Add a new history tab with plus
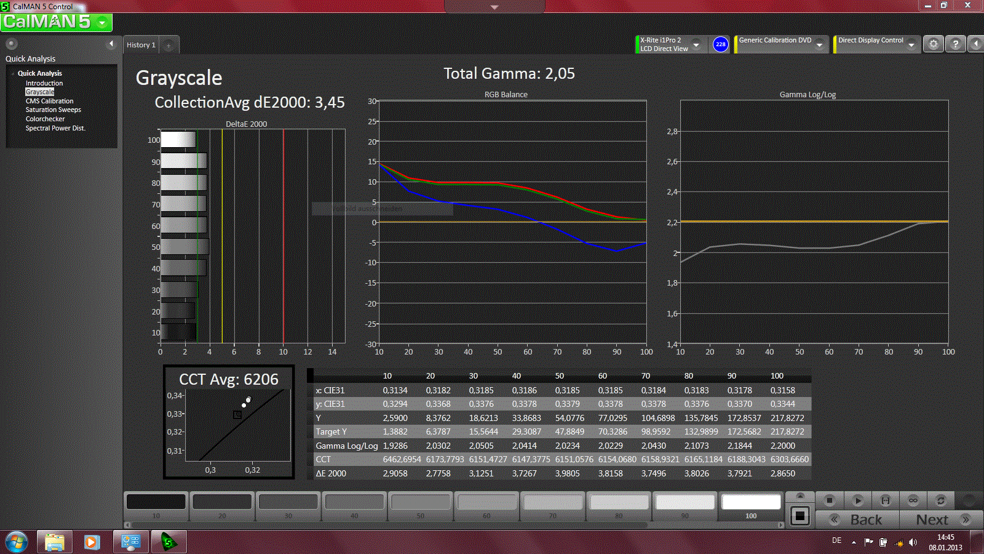The width and height of the screenshot is (984, 554). 169,45
